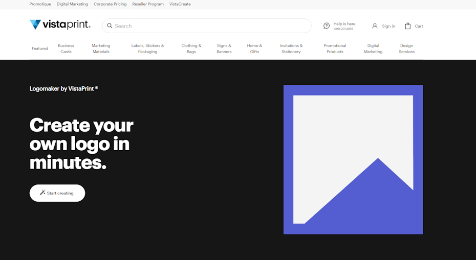This screenshot has height=260, width=476.
Task: Open the Business Cards menu
Action: (x=66, y=49)
